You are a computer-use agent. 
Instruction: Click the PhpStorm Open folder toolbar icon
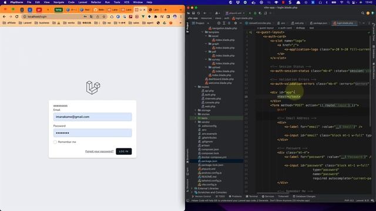tap(189, 13)
